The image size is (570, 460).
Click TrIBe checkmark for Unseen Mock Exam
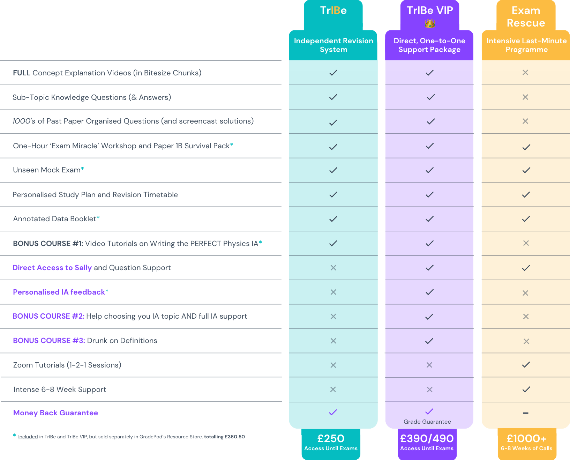click(333, 170)
